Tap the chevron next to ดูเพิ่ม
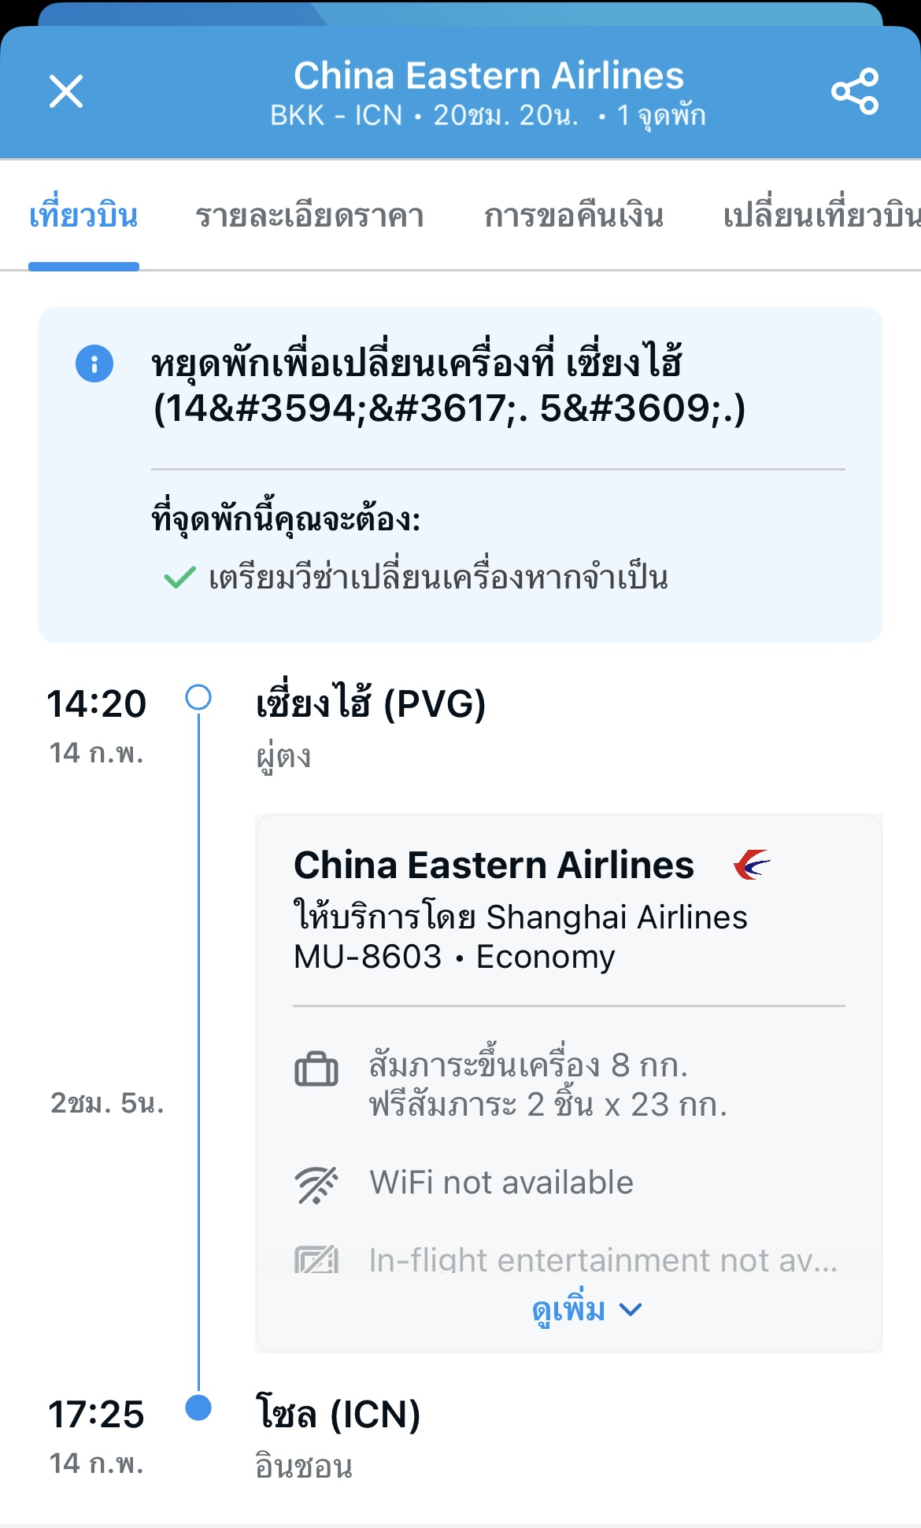Image resolution: width=921 pixels, height=1528 pixels. click(x=631, y=1310)
